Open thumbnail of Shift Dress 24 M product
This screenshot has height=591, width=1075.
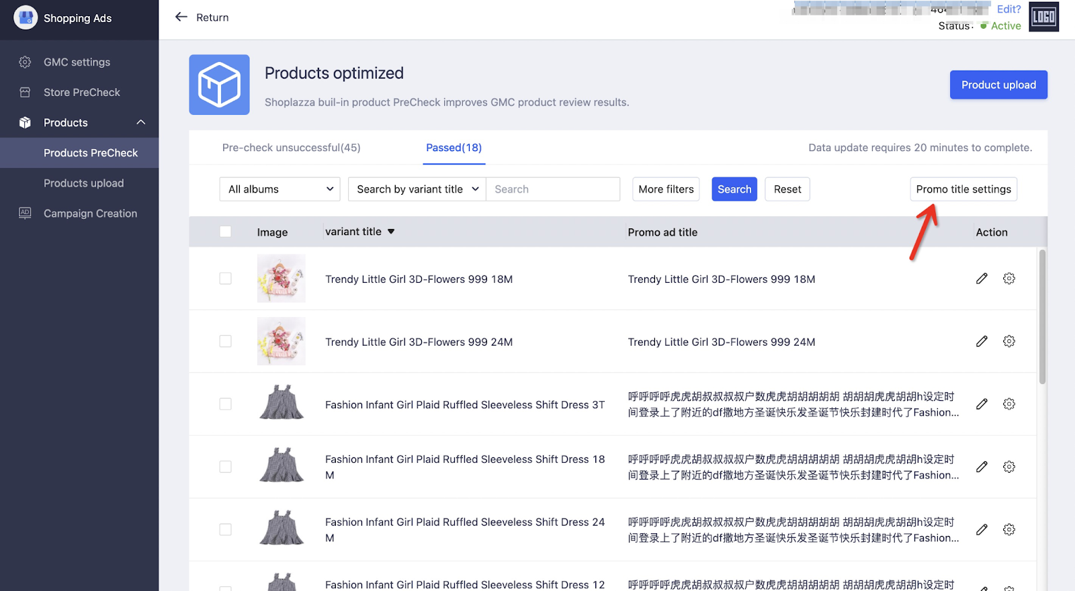click(281, 529)
